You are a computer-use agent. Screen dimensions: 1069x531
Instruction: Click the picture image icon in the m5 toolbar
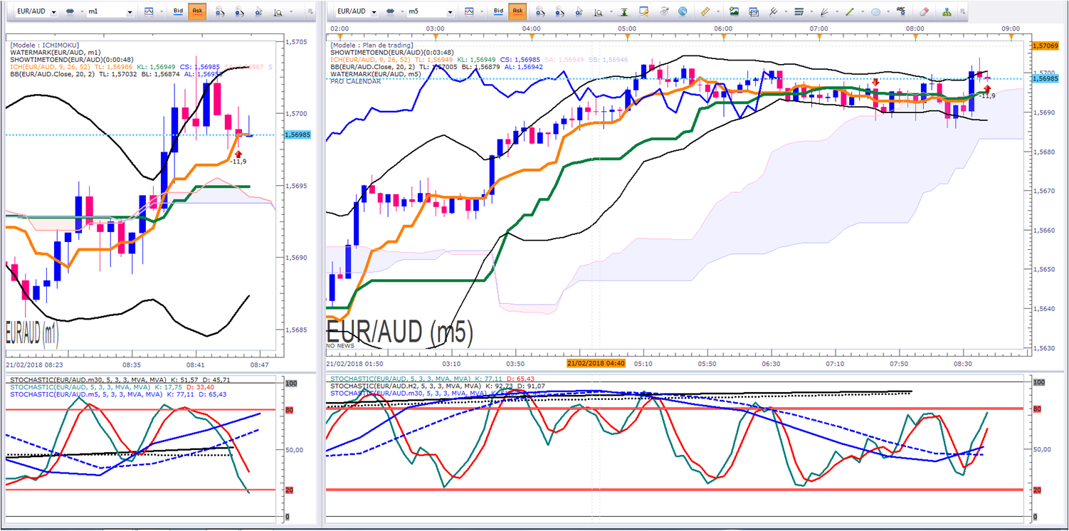734,11
